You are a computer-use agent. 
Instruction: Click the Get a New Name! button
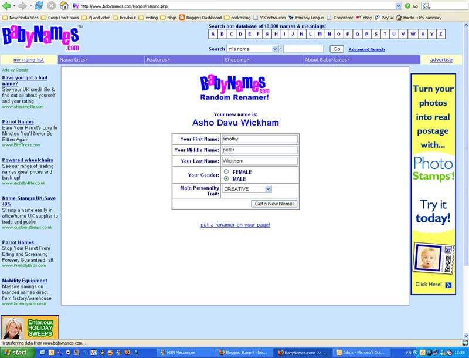(274, 204)
